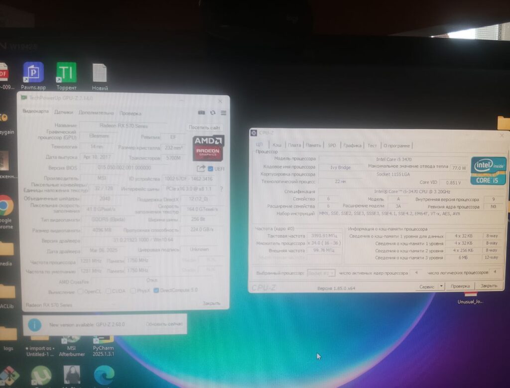
Task: Click 4096 MB memory size value
Action: coord(102,230)
